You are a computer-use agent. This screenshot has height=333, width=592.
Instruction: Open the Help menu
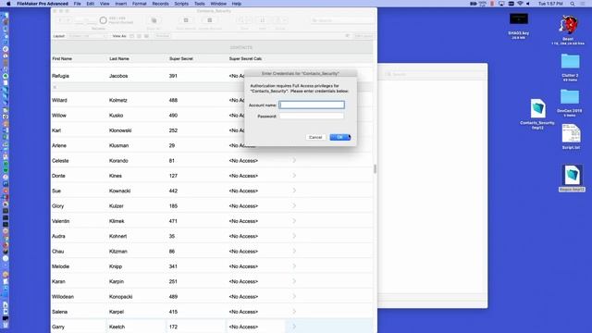[x=237, y=4]
